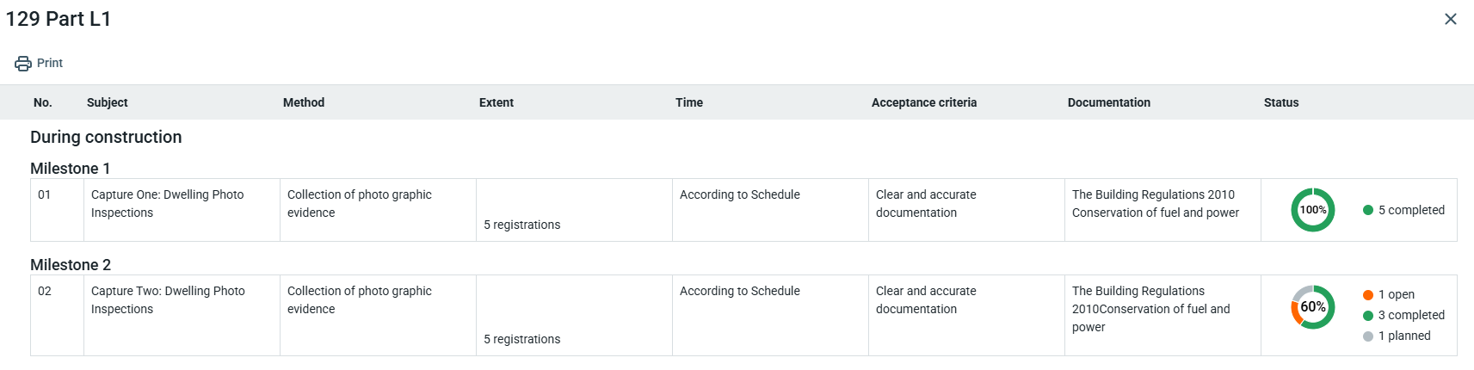
Task: Open Capture One: Dwelling Photo Inspections row
Action: [167, 204]
